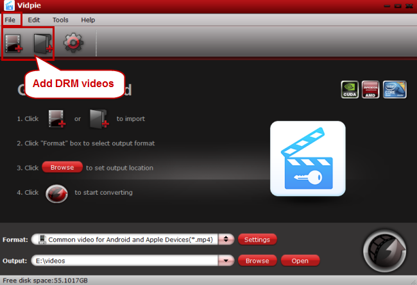This screenshot has width=417, height=285.
Task: Click the round convert icon in step 4
Action: click(x=56, y=193)
